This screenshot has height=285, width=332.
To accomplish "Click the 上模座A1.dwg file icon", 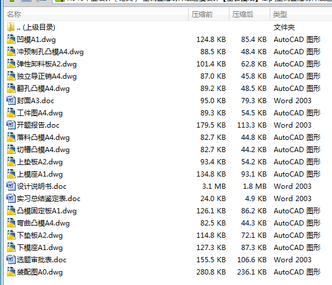I will pos(11,174).
